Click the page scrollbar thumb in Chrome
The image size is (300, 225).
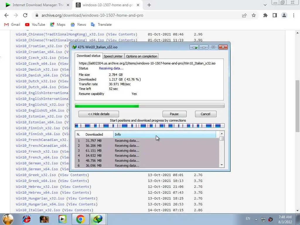[297, 106]
